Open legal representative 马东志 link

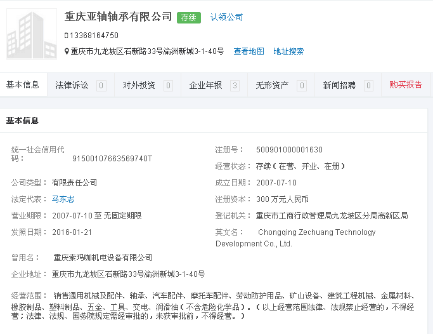point(63,199)
